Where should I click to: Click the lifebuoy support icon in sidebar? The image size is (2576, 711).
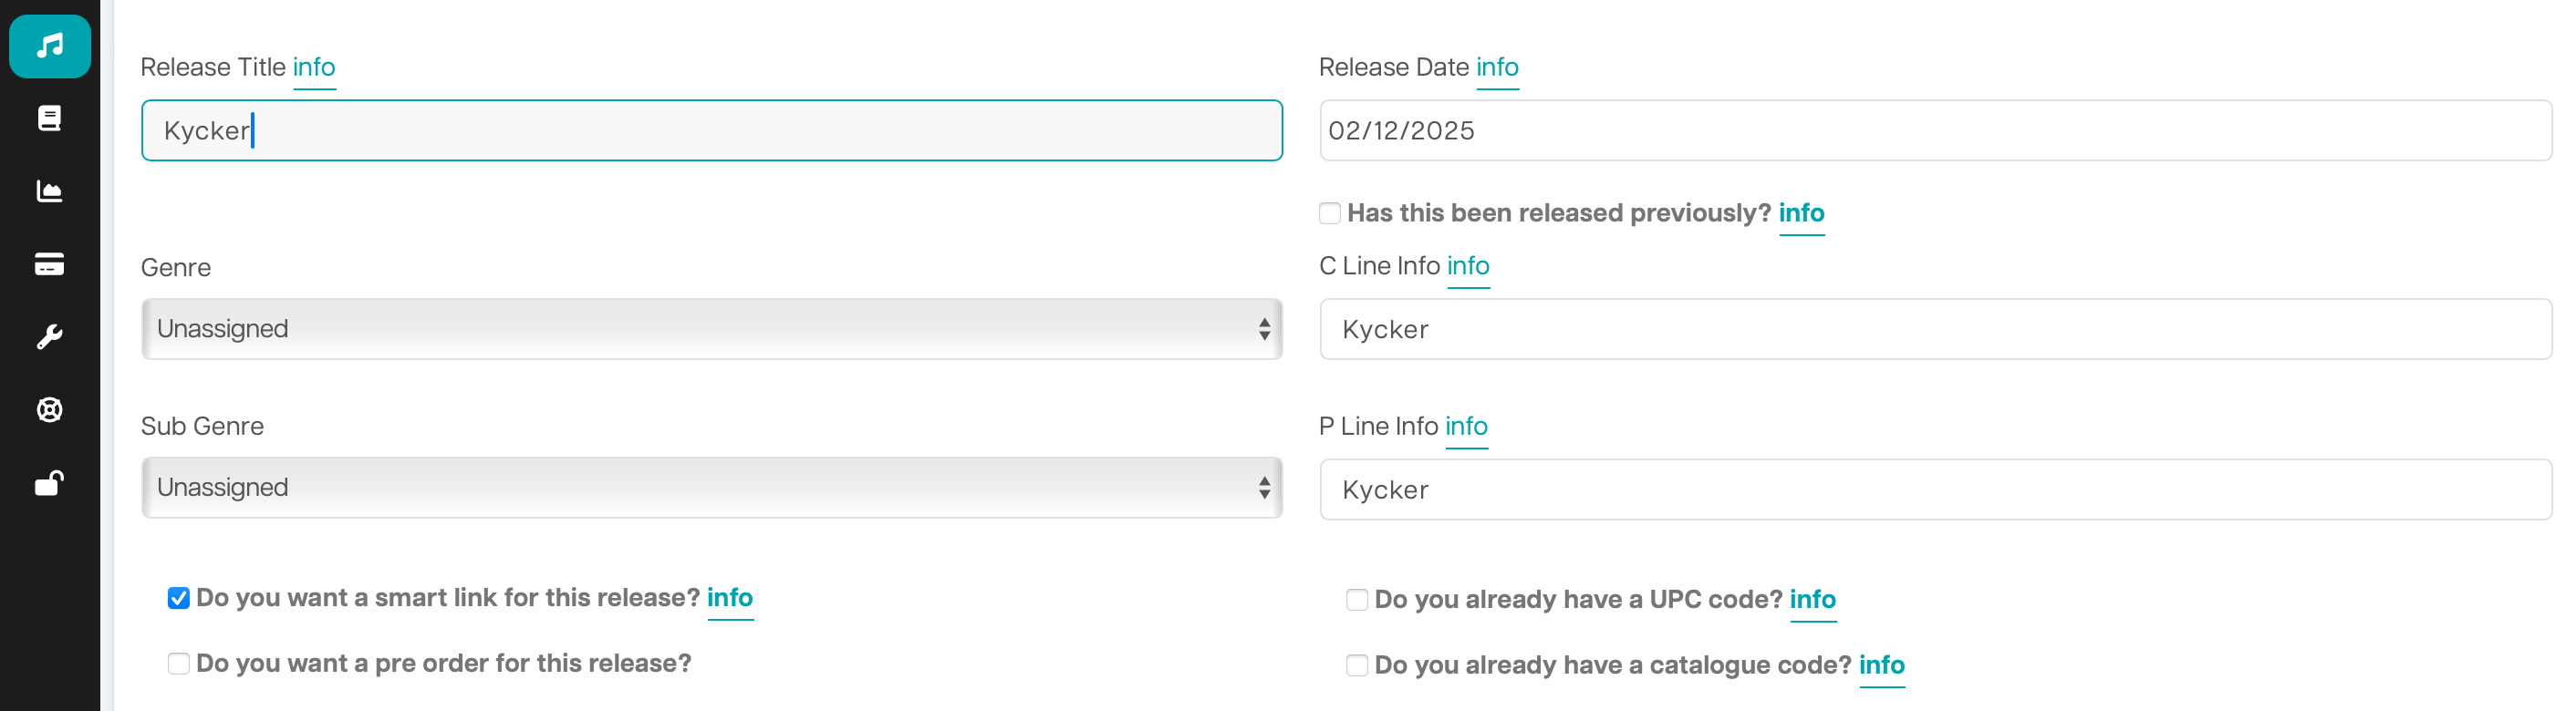(x=49, y=409)
